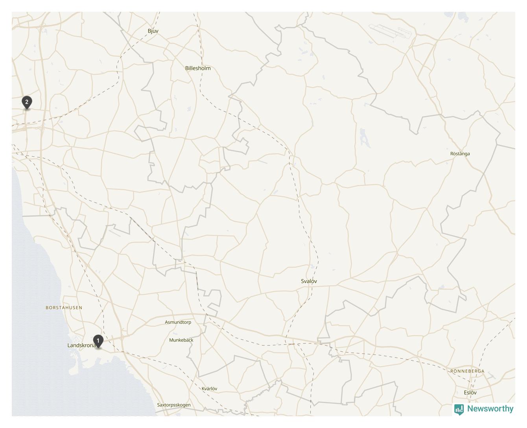Select the BORSTAHUSEN district label
Screen dimensions: 527x428
[x=64, y=308]
